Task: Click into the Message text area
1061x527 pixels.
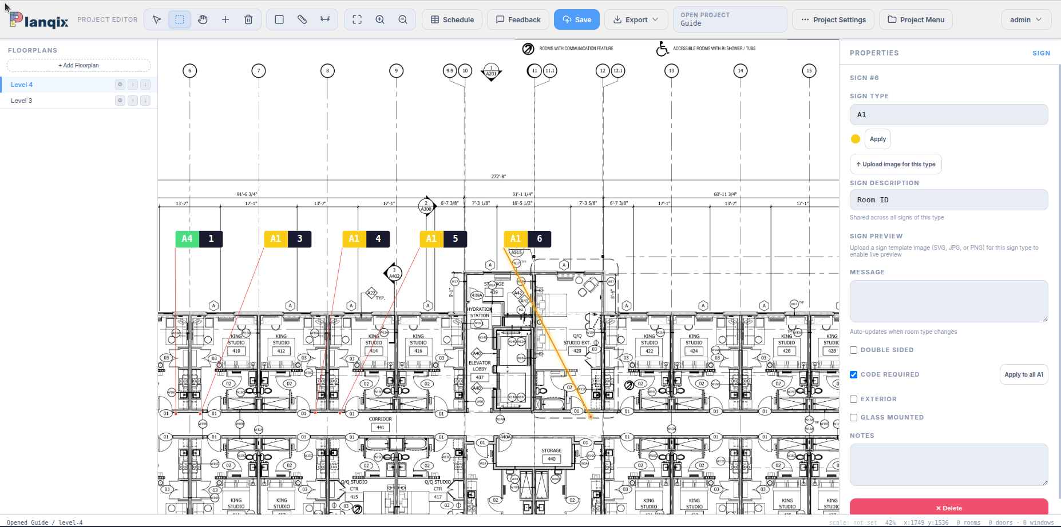Action: click(949, 301)
